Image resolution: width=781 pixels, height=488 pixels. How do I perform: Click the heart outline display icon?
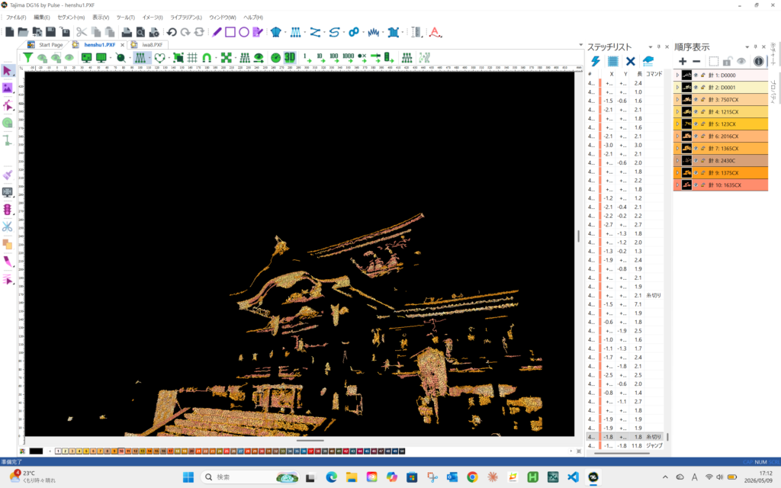(159, 58)
